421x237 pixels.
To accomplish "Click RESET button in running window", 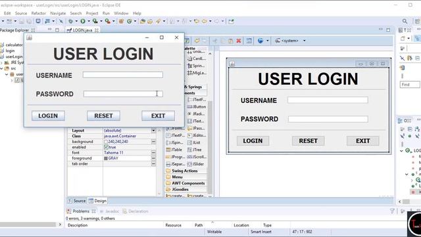I will pyautogui.click(x=103, y=116).
